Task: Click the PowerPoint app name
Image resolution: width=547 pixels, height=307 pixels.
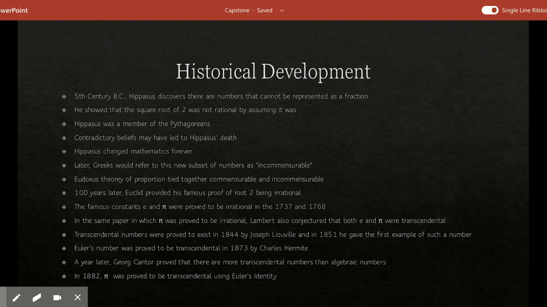Action: 14,10
